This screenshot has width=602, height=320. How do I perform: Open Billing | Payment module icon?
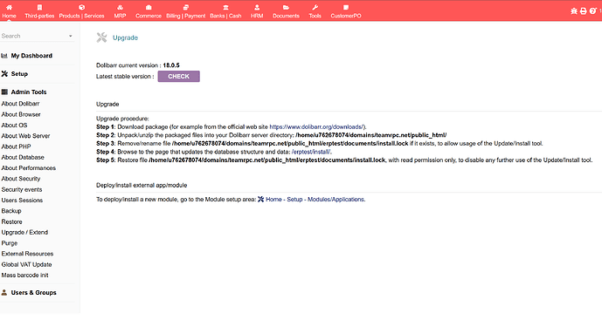coord(186,7)
